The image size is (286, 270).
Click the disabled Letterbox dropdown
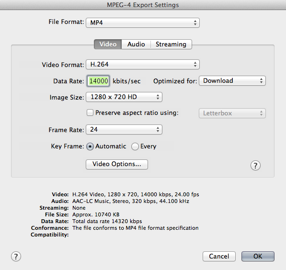(x=232, y=113)
